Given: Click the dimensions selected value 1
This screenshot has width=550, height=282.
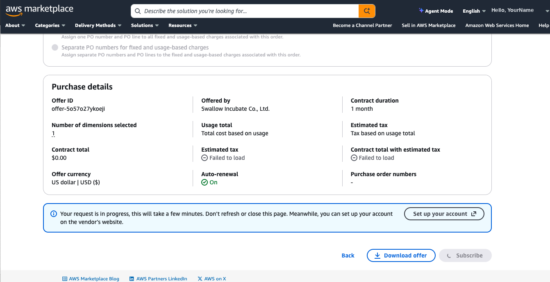Looking at the screenshot, I should 53,133.
